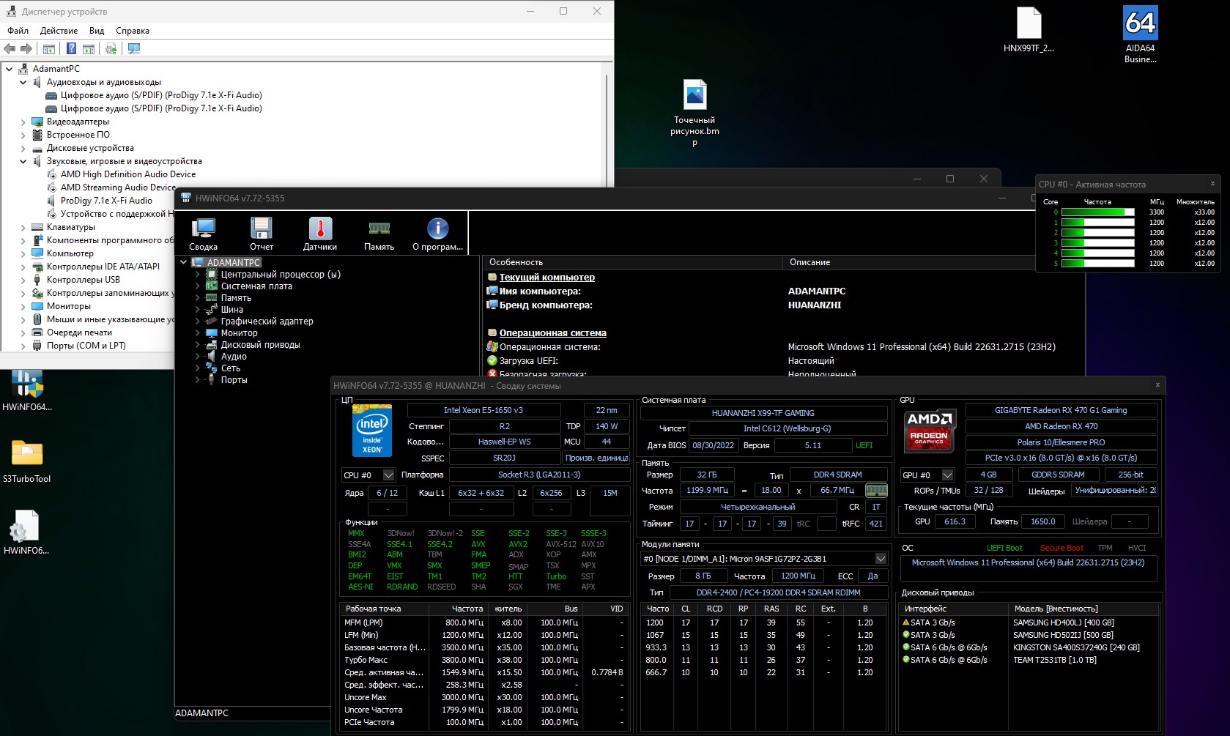
Task: Open the Отчет report tool in HWiNFO64
Action: click(262, 234)
